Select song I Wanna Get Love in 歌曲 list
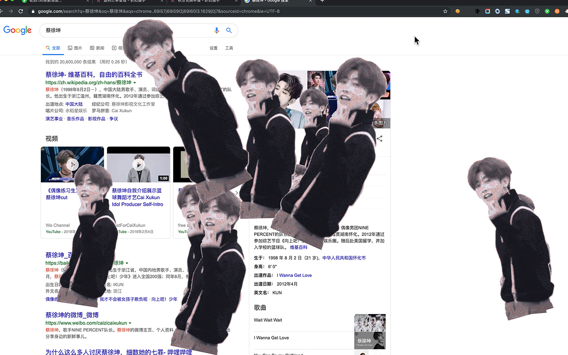This screenshot has width=568, height=355. pyautogui.click(x=271, y=338)
